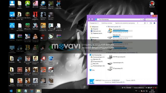
Task: Click the Explorer forward button
Action: click(x=92, y=20)
